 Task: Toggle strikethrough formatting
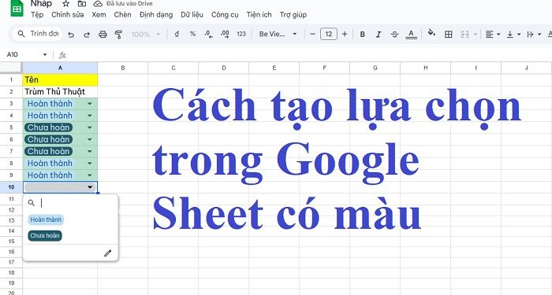[x=394, y=34]
